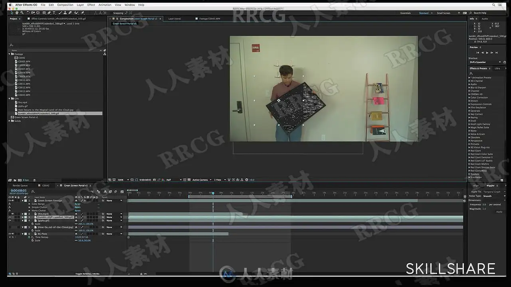Select the Hand tool

tap(17, 13)
